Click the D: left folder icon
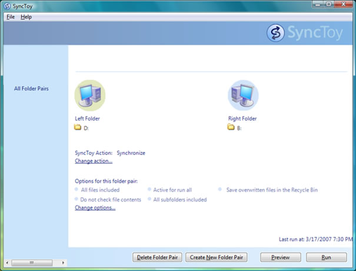This screenshot has height=271, width=356. click(78, 127)
